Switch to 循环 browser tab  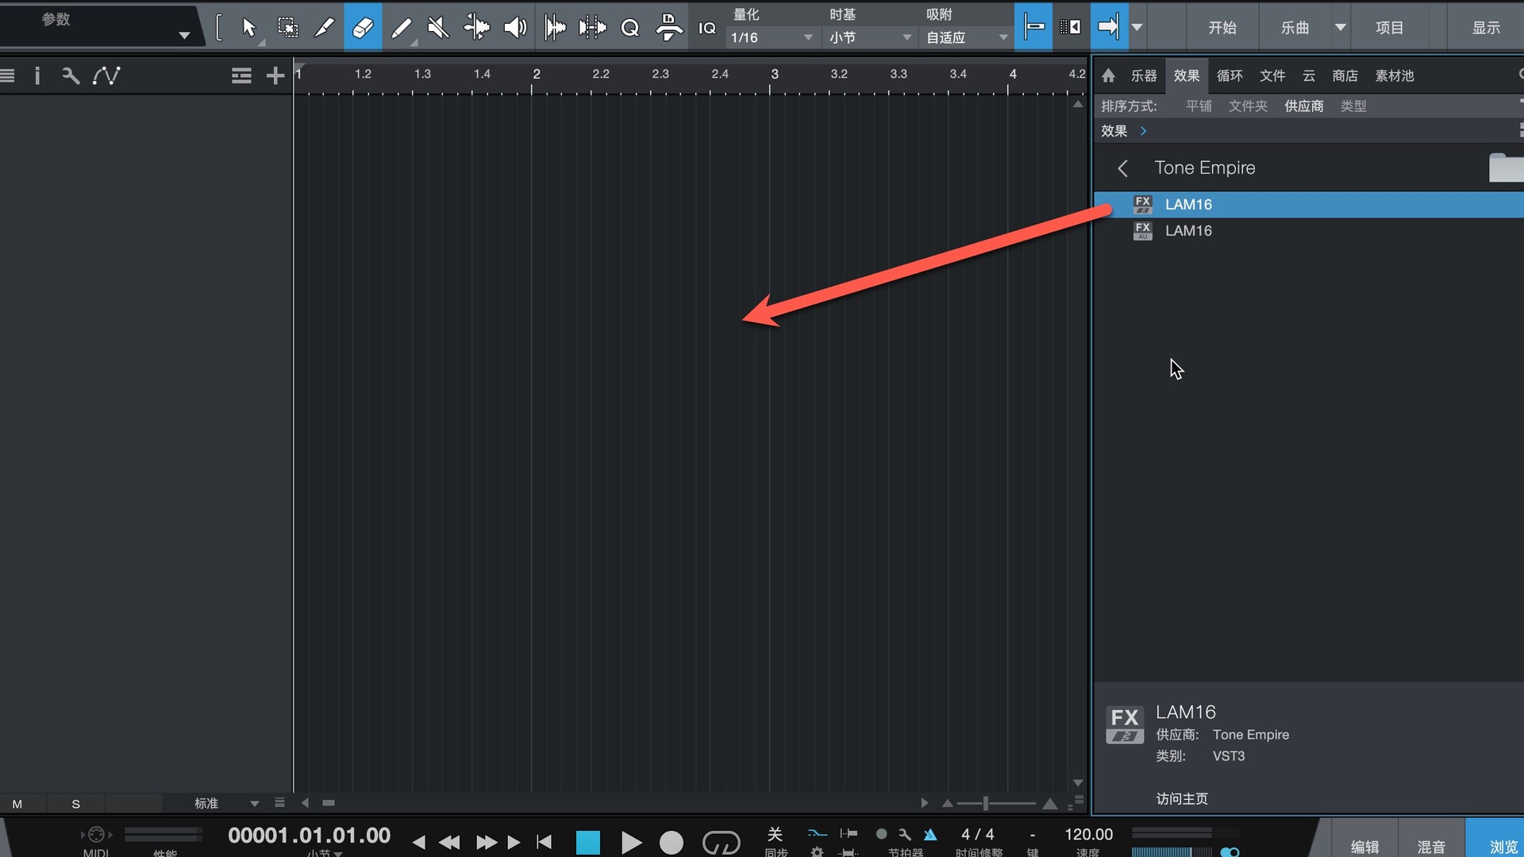[x=1229, y=75]
